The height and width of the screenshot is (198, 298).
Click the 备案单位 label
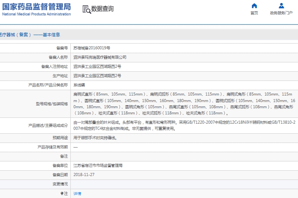[x=60, y=166]
